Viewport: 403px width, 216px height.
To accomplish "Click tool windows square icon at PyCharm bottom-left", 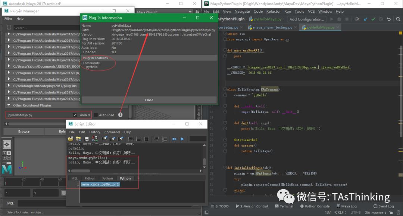I will tap(206, 212).
